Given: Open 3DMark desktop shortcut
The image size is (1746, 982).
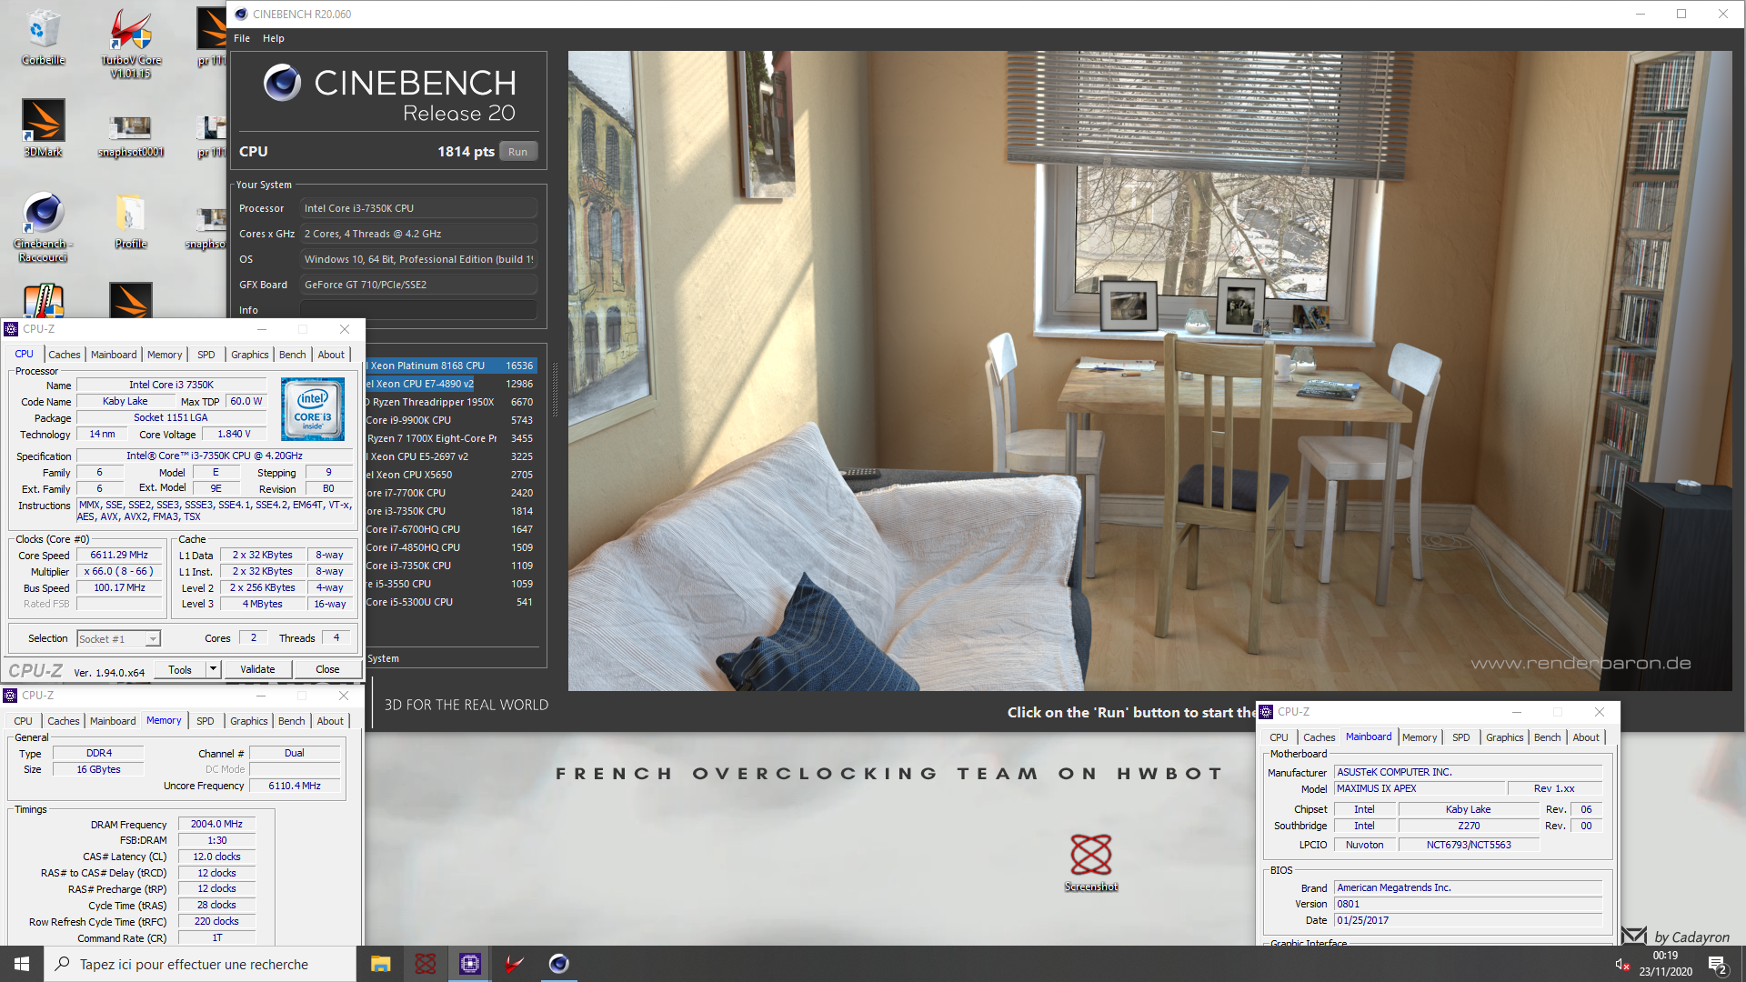Looking at the screenshot, I should coord(43,128).
